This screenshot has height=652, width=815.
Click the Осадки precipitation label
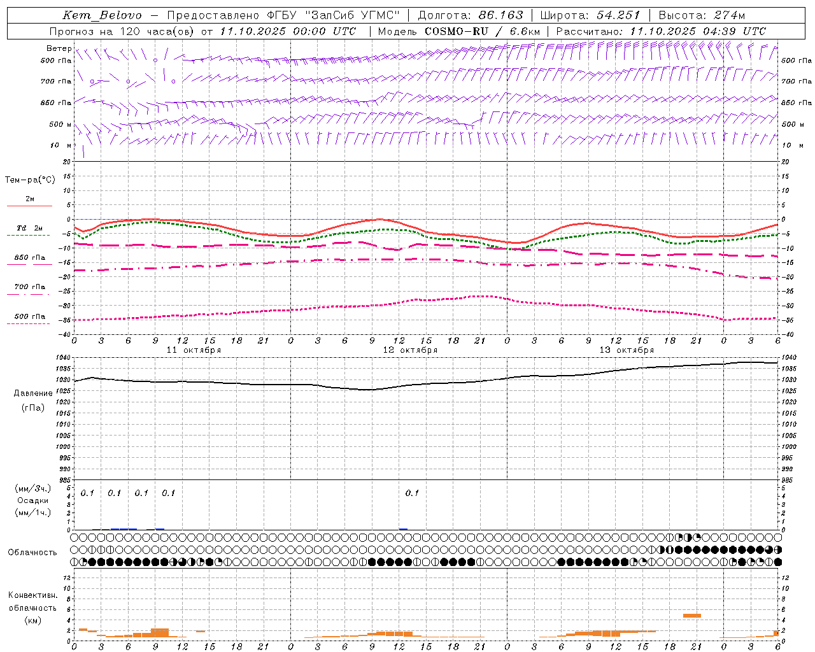tap(32, 500)
